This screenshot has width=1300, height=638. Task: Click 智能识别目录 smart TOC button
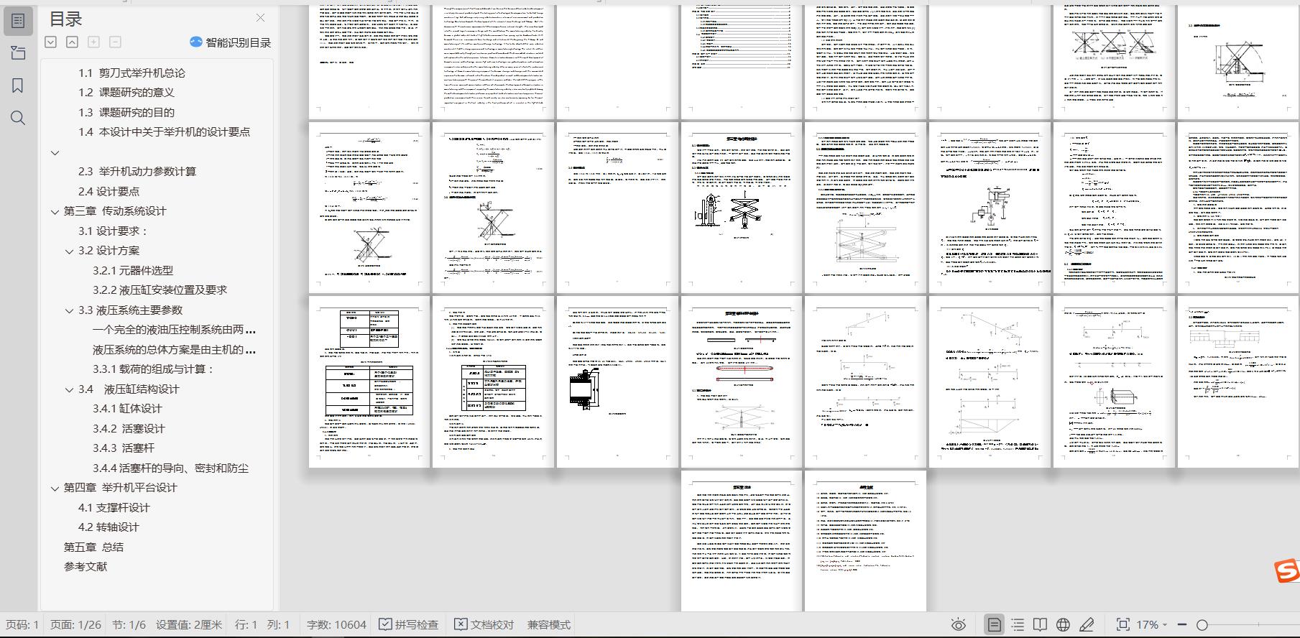[230, 42]
